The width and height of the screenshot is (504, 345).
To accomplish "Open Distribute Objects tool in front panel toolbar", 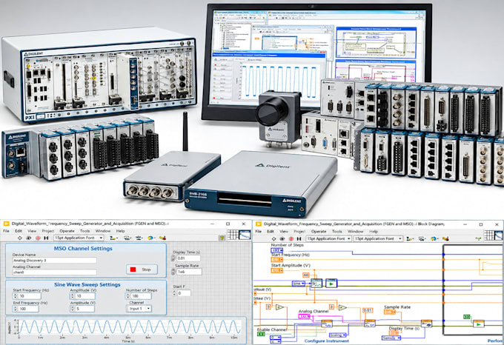I will (x=127, y=238).
